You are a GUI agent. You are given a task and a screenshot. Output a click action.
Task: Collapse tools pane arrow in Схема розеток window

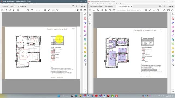(x=82, y=53)
